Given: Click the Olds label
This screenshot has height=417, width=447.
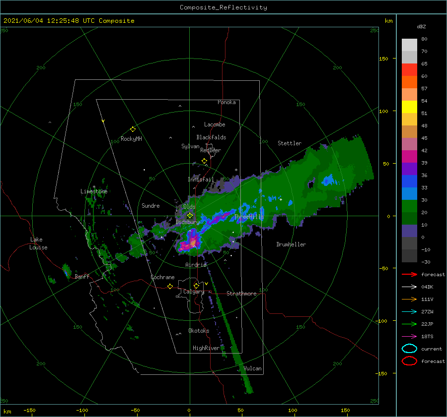Looking at the screenshot, I should coord(189,207).
